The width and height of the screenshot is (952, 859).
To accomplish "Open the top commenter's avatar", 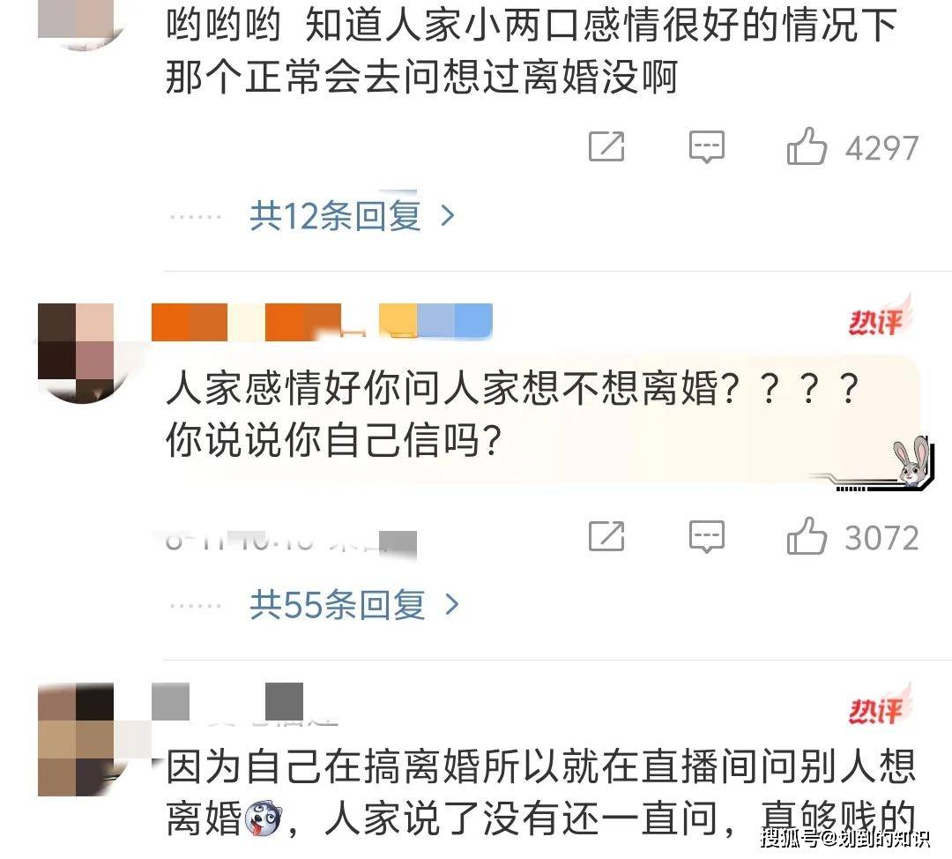I will click(77, 25).
